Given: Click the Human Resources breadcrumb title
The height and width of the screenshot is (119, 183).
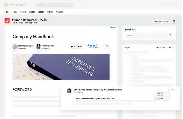Looking at the screenshot, I should (25, 20).
